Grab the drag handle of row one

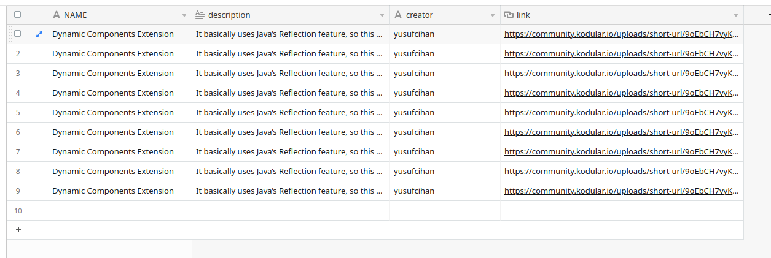coord(10,34)
